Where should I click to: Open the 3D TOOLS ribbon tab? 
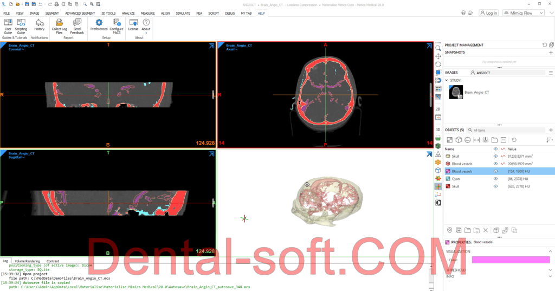(x=108, y=13)
